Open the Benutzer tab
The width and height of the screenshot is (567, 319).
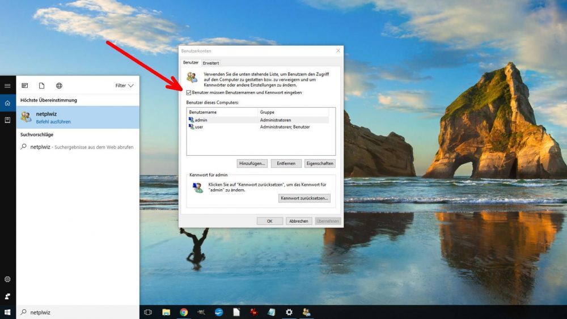coord(191,63)
